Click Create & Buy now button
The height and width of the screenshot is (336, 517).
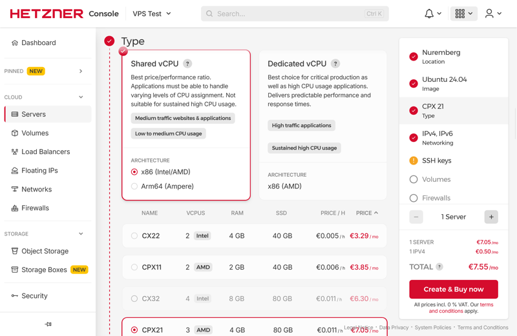pyautogui.click(x=453, y=289)
